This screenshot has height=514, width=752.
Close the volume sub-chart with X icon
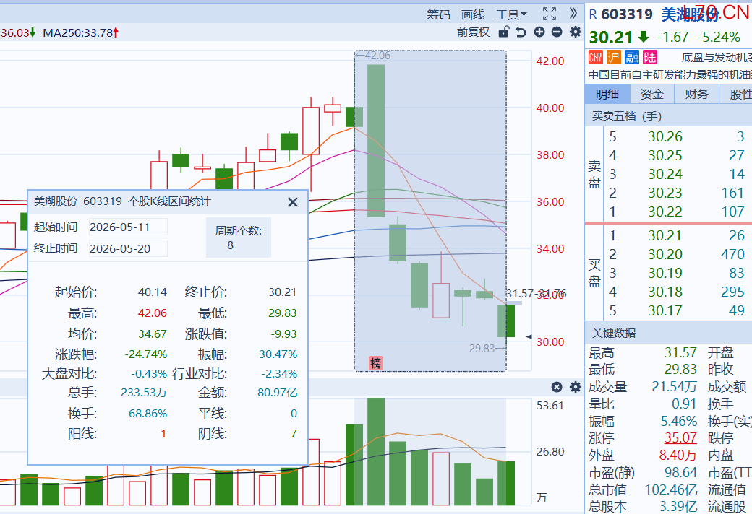(x=557, y=387)
